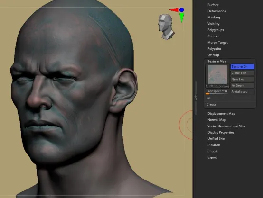
Task: Expand the Polygroups sub-palette
Action: [x=216, y=30]
